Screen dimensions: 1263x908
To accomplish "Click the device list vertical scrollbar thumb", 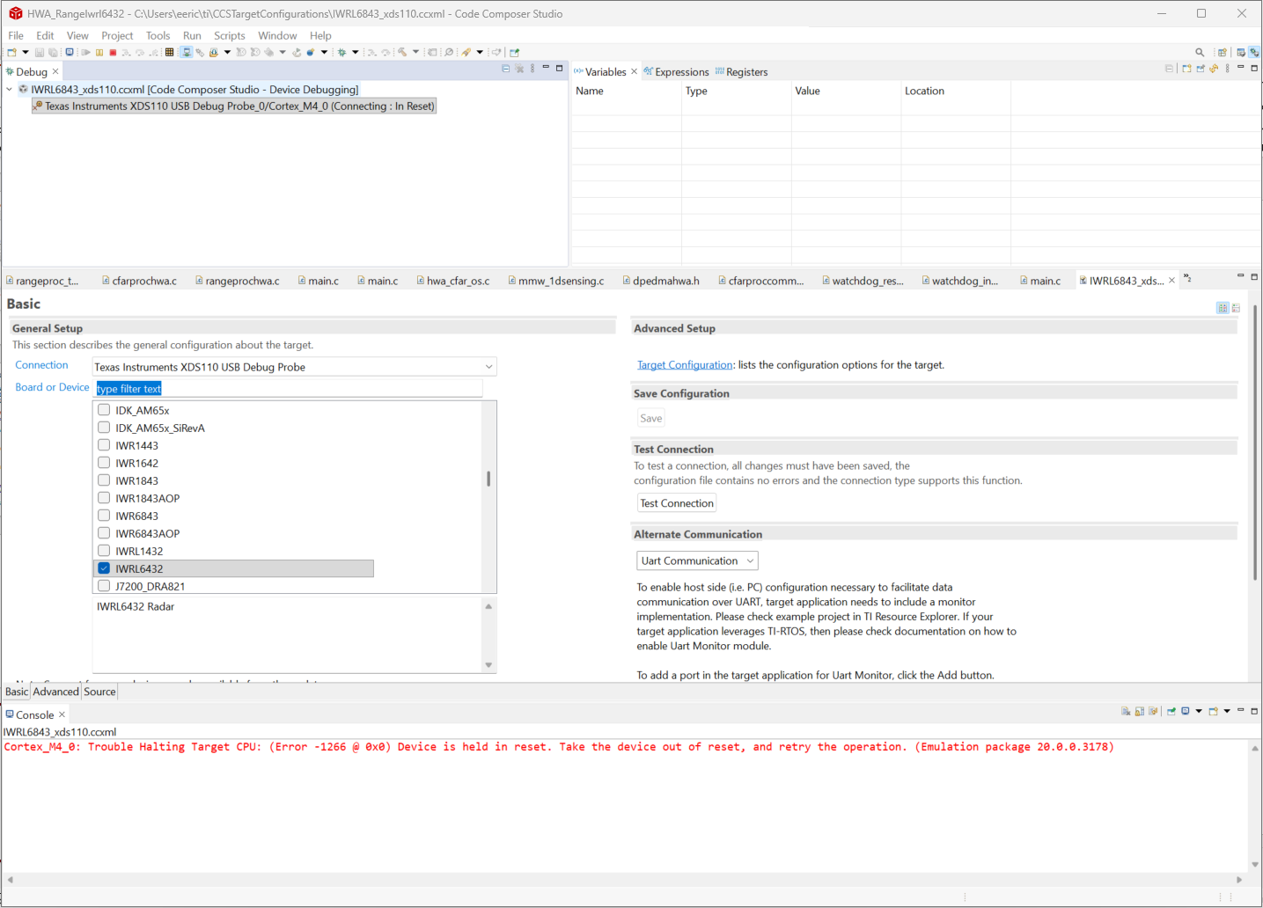I will (x=488, y=479).
